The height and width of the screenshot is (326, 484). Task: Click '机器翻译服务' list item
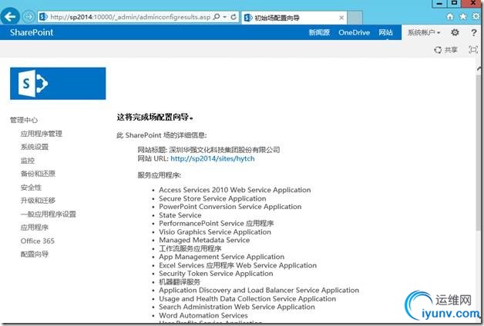[x=180, y=282]
